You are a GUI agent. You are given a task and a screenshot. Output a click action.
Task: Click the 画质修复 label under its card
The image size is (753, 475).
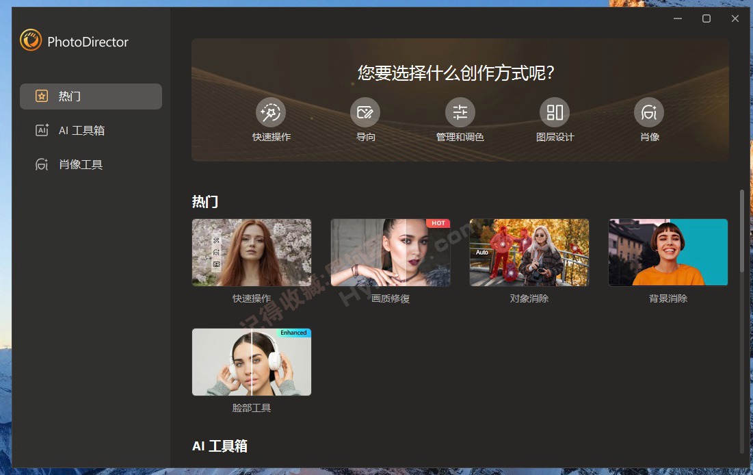coord(390,298)
